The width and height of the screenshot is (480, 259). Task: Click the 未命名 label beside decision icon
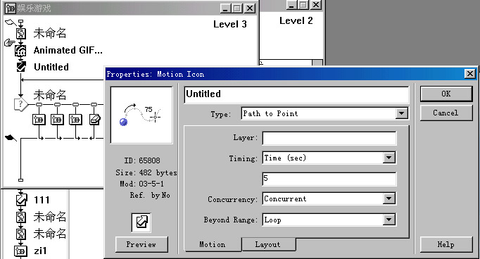pos(49,95)
